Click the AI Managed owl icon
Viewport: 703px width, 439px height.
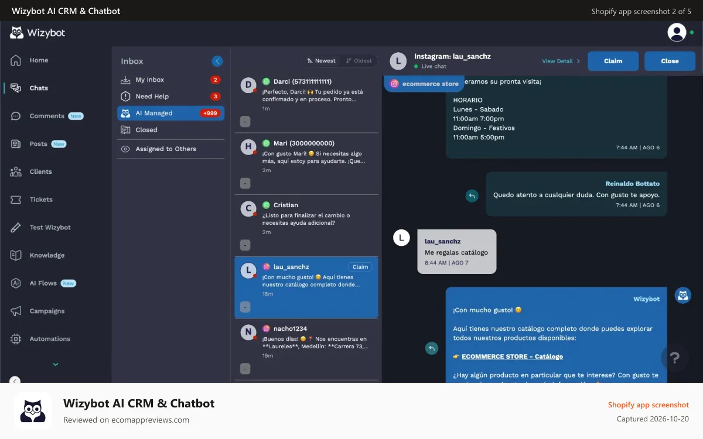click(125, 113)
